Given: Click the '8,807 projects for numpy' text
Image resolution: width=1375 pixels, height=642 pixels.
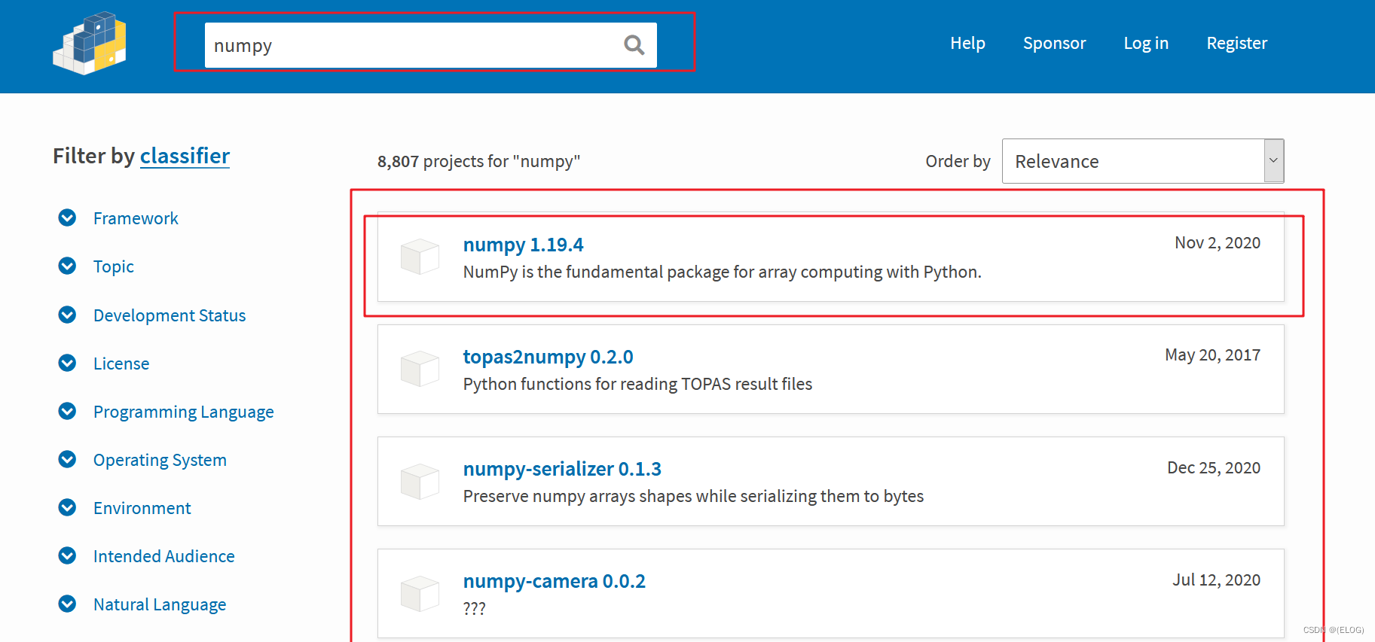Looking at the screenshot, I should [478, 161].
